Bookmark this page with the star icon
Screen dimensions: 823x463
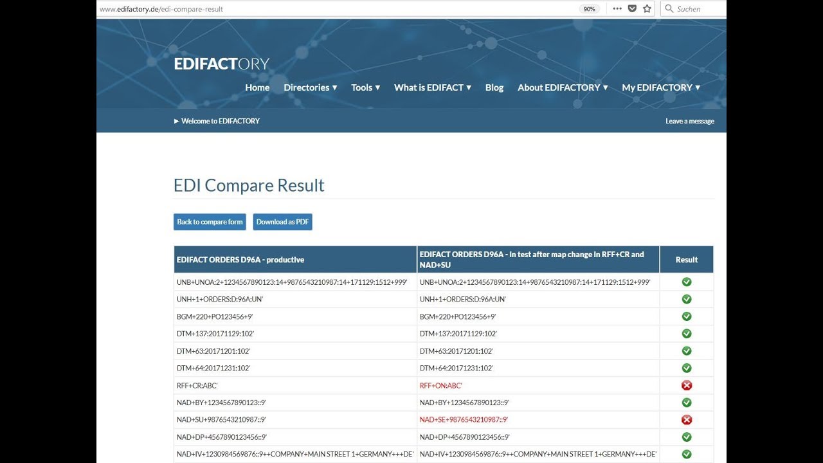tap(647, 9)
